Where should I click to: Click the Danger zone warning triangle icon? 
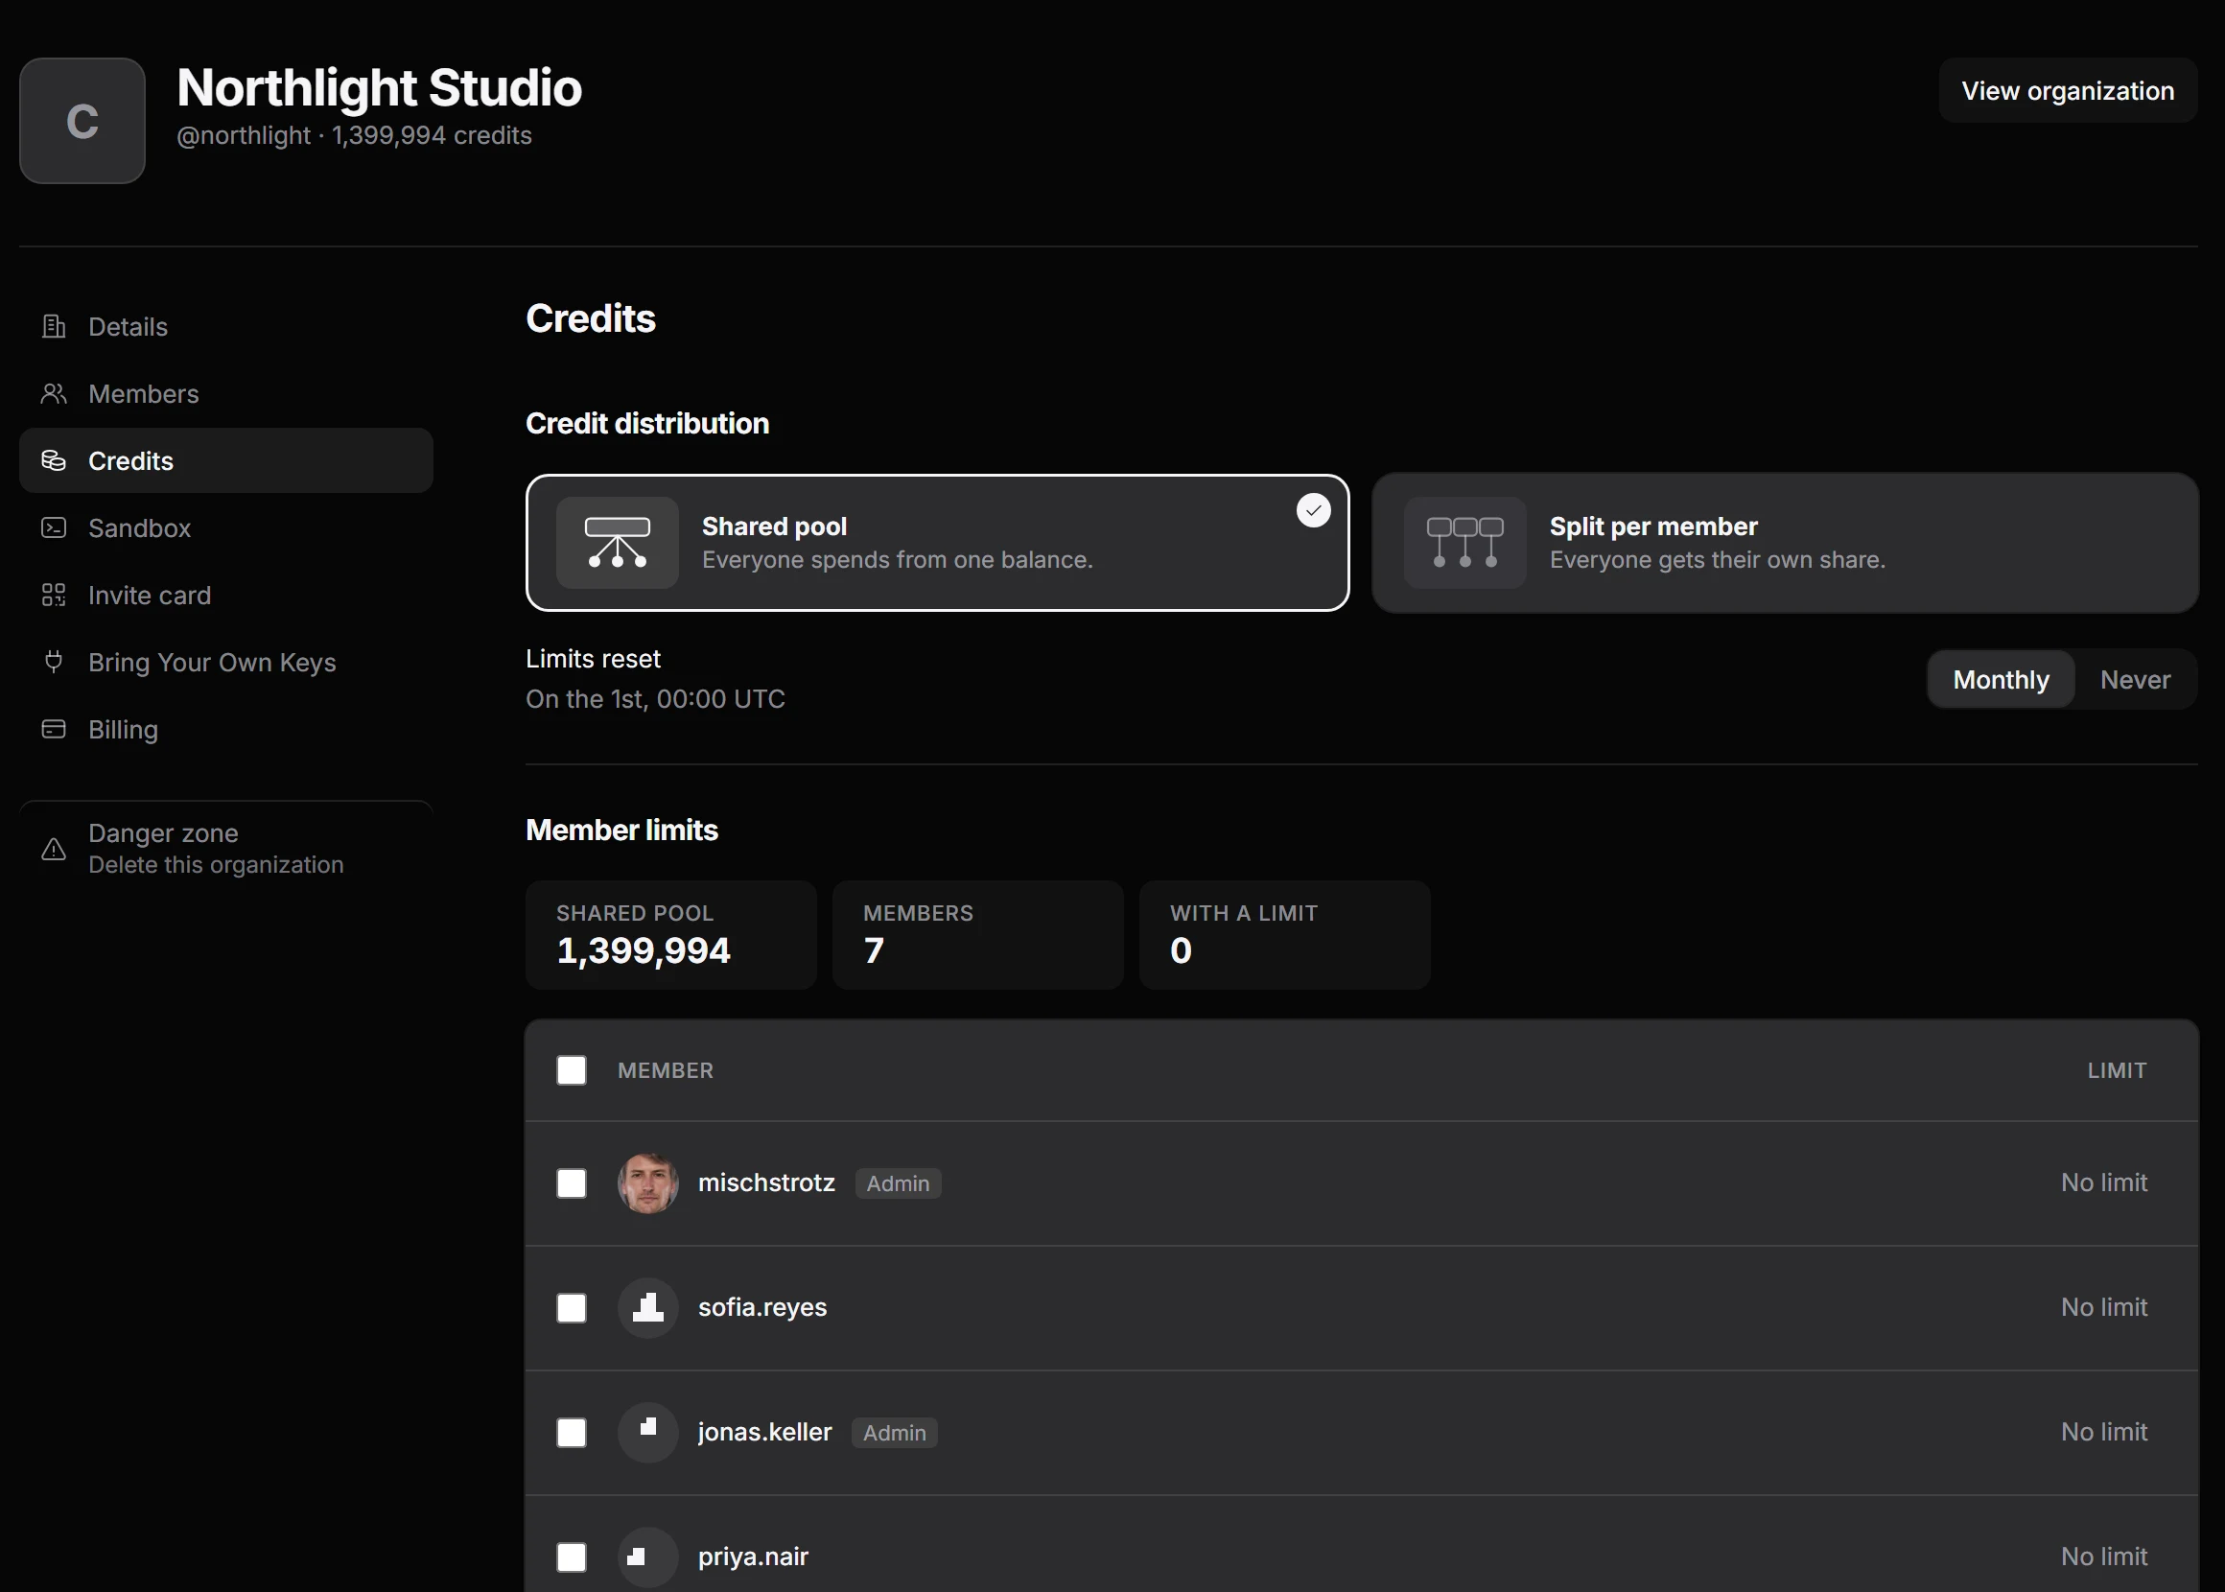54,849
